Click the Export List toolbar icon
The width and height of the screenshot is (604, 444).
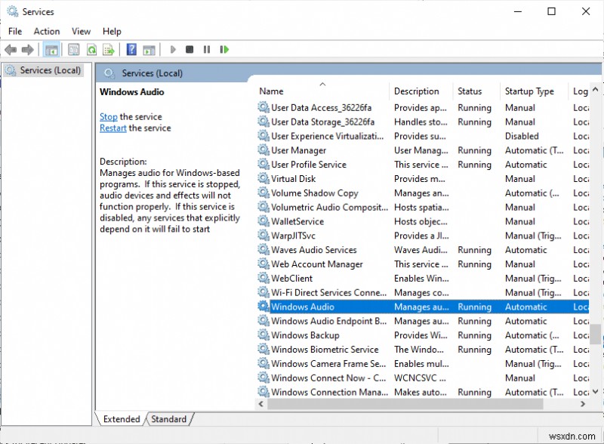(108, 49)
